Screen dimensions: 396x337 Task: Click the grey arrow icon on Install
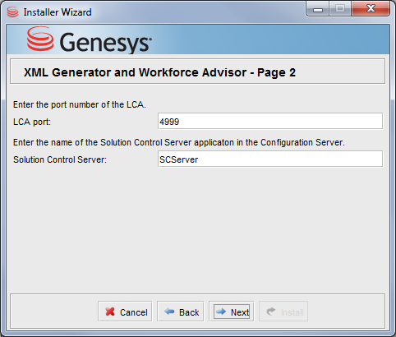click(271, 312)
